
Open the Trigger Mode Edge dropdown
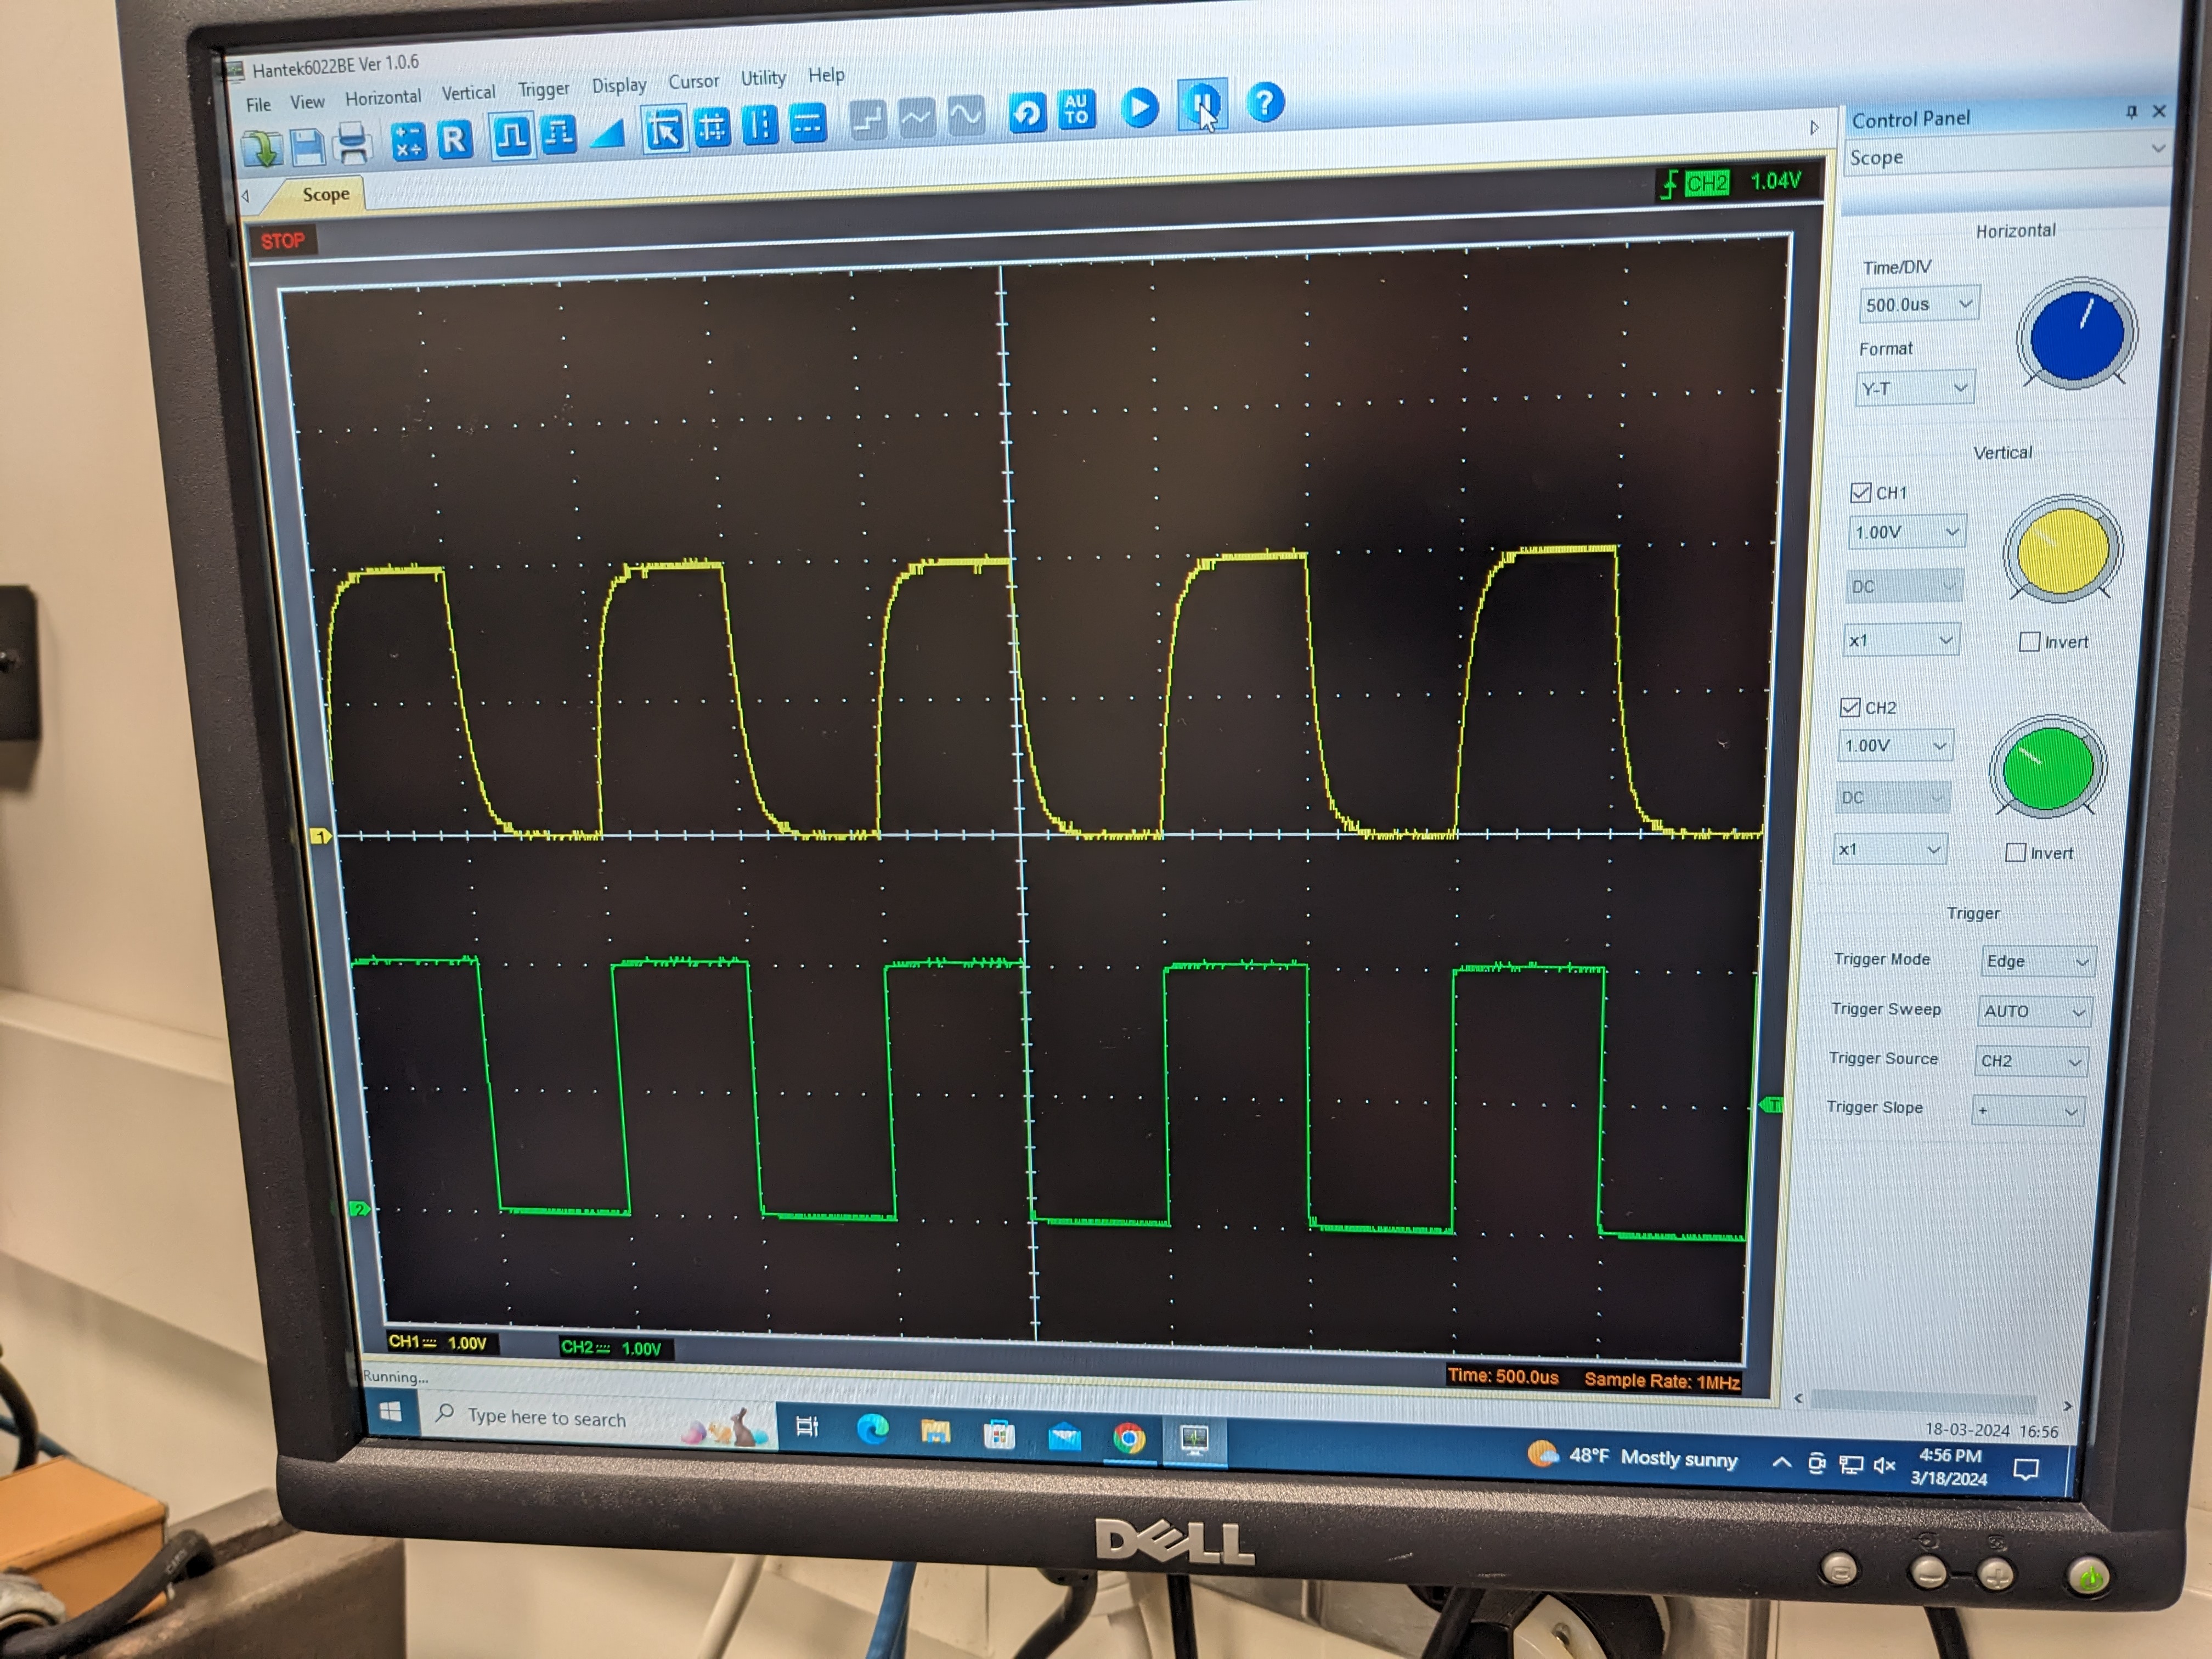(2037, 961)
